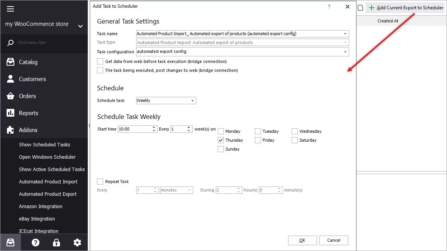This screenshot has height=251, width=447.
Task: Enable the Repeat Task option
Action: [100, 181]
